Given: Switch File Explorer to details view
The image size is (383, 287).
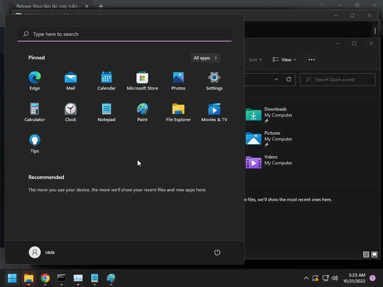Looking at the screenshot, I should pyautogui.click(x=366, y=254).
